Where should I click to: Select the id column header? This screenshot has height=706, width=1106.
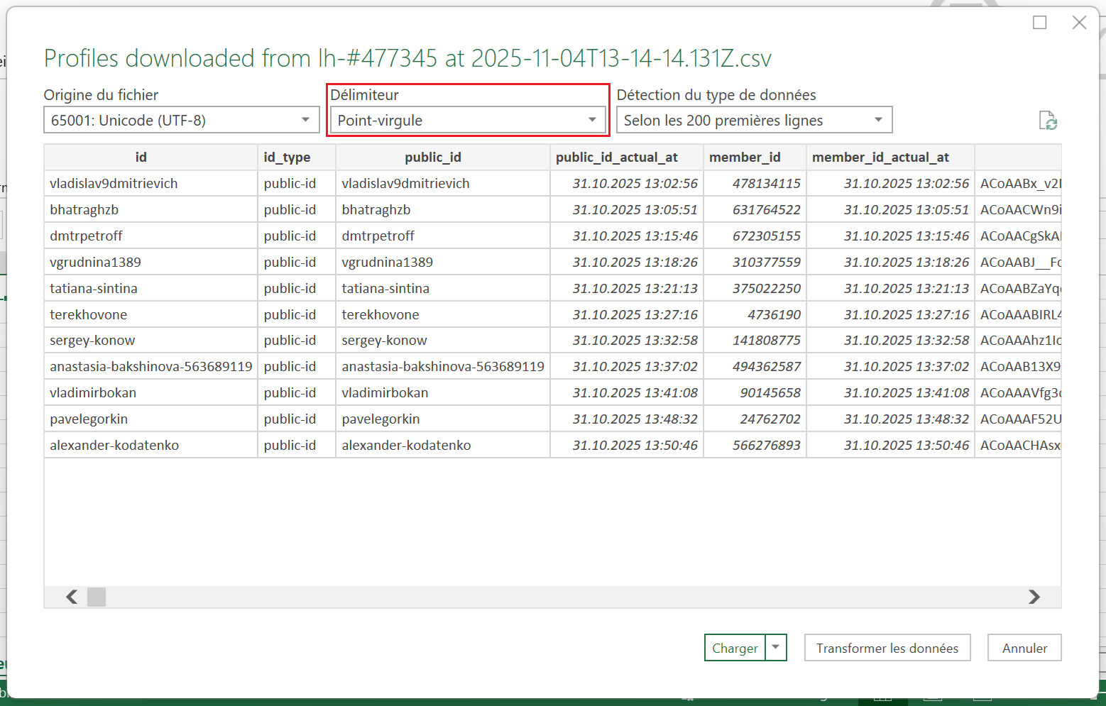tap(141, 158)
